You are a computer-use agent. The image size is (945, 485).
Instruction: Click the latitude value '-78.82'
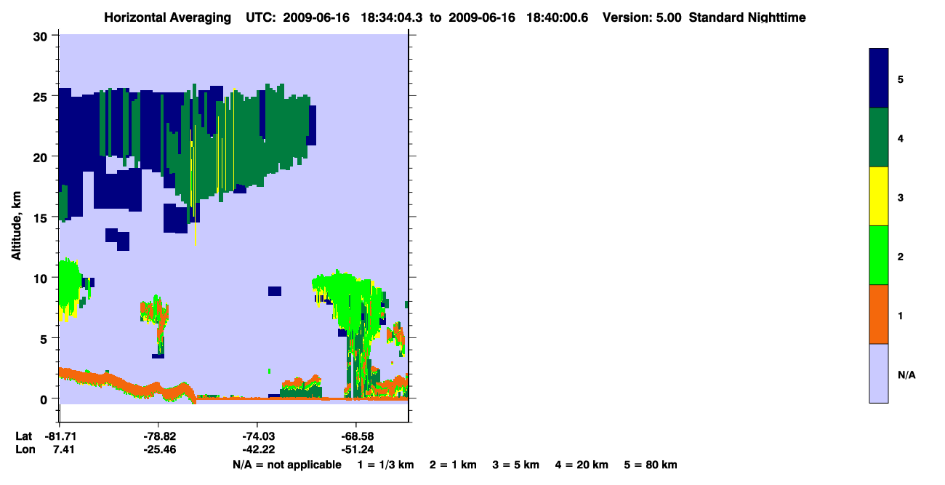[x=158, y=436]
